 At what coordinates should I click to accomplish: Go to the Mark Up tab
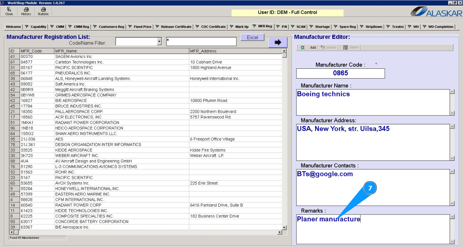pos(239,27)
